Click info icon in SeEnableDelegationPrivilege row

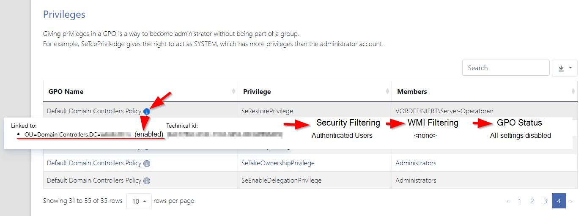[x=146, y=181]
